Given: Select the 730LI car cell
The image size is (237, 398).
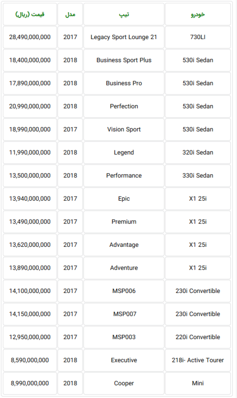Looking at the screenshot, I should 198,37.
